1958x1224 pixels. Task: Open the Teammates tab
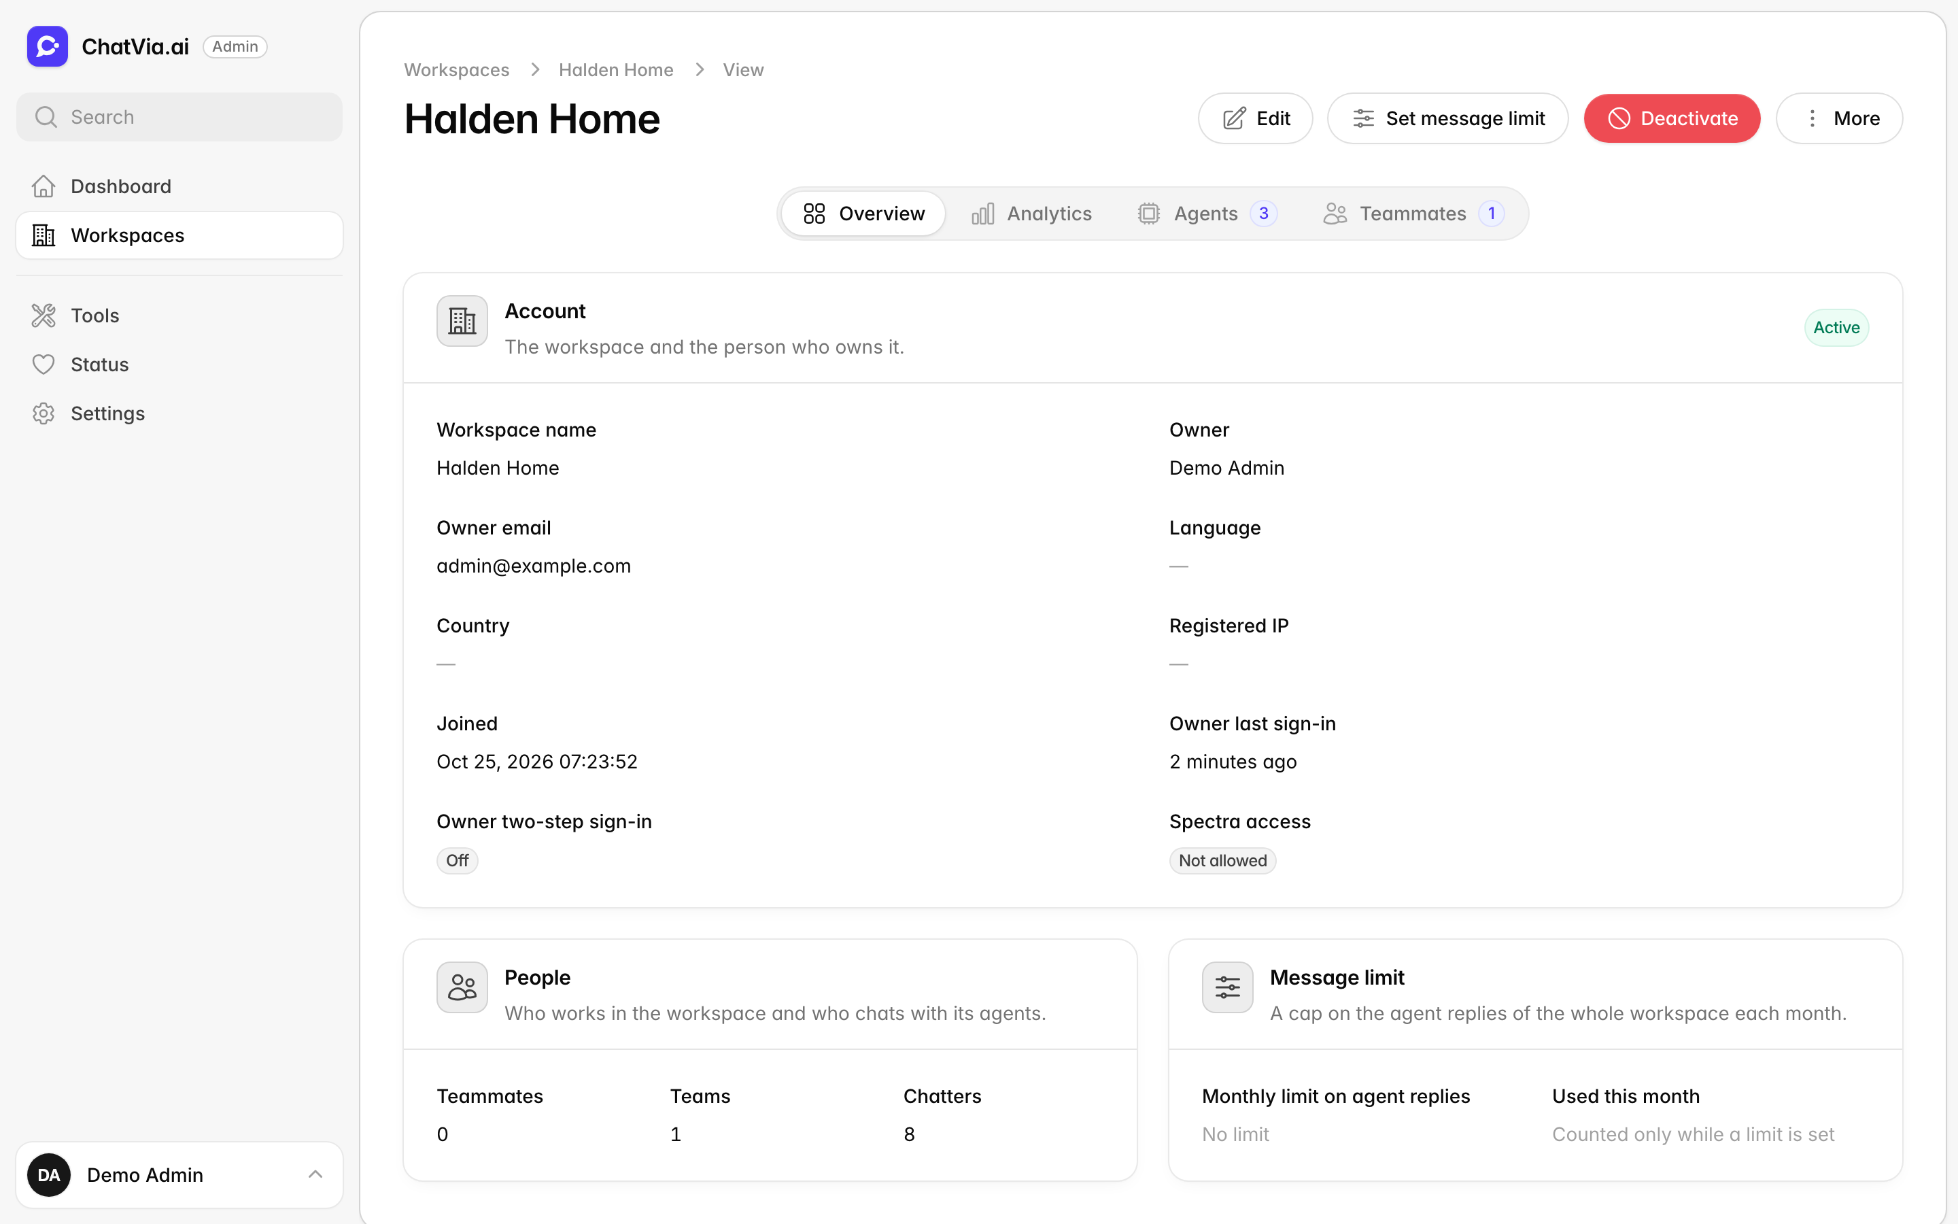(1413, 214)
